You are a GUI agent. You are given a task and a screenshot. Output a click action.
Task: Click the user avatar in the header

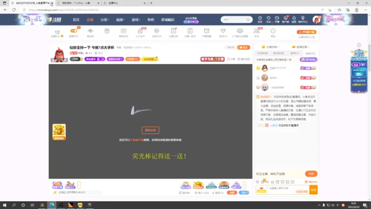[x=316, y=20]
